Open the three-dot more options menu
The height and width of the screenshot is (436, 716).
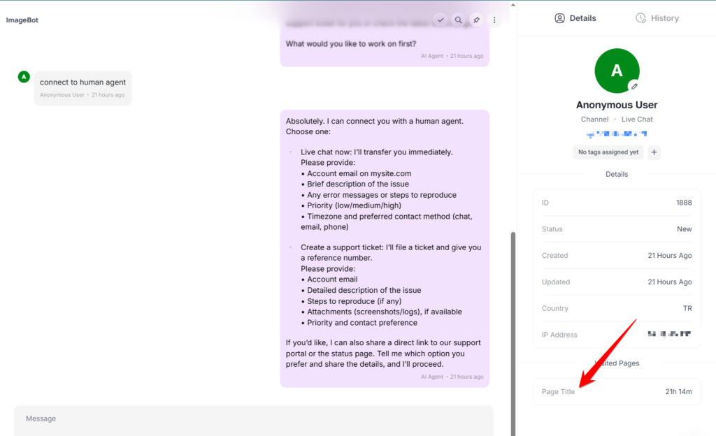pyautogui.click(x=494, y=20)
